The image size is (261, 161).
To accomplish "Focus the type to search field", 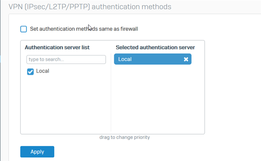I will coord(66,60).
